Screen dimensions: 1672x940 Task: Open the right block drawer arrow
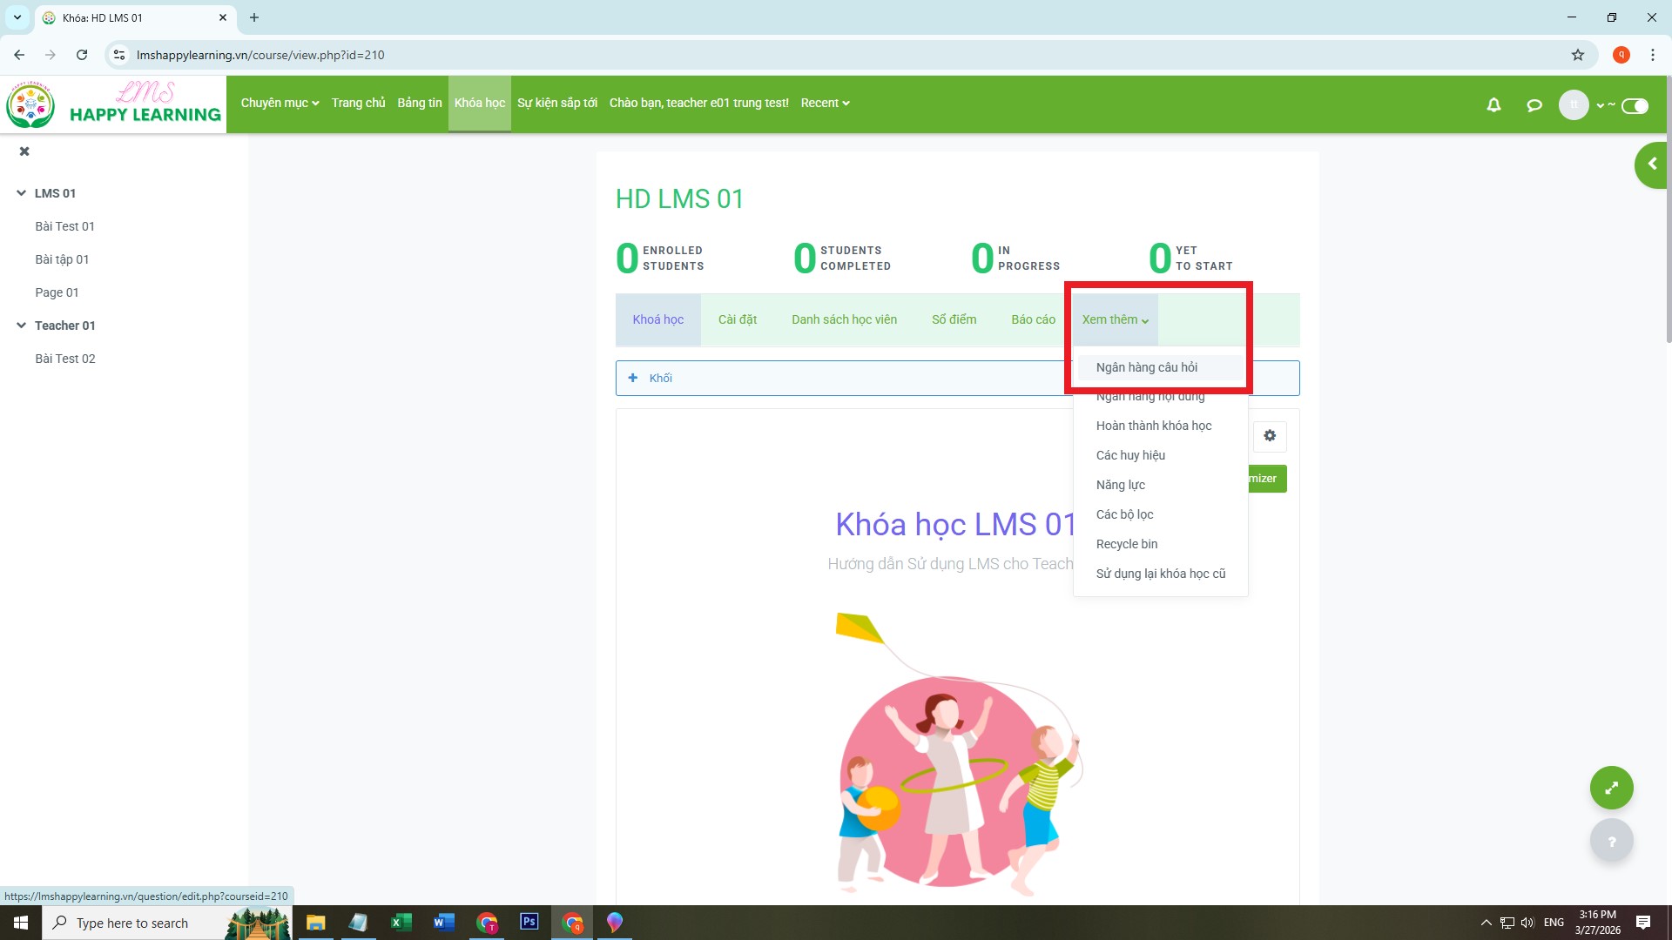coord(1652,164)
